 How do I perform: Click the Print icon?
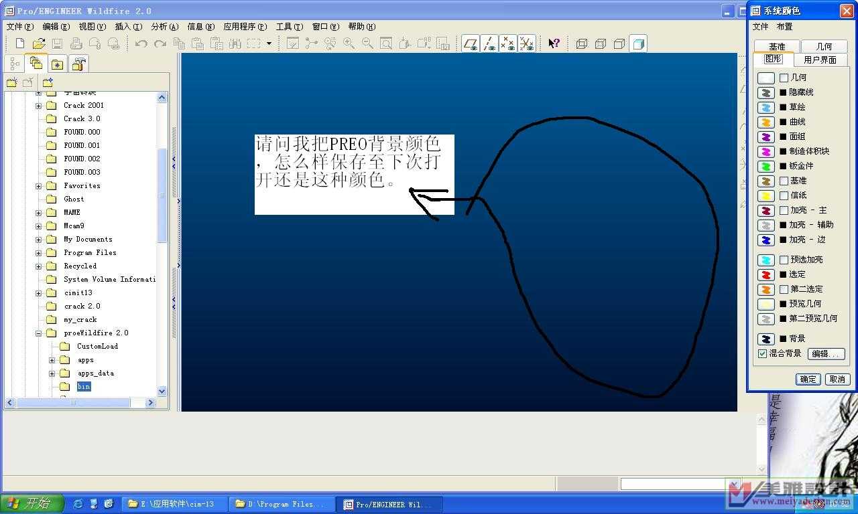pos(76,44)
